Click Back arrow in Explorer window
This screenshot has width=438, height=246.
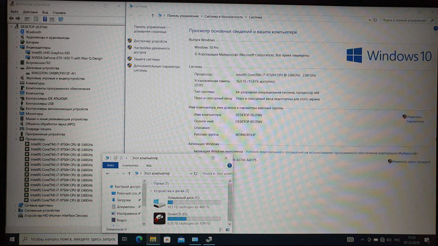[x=108, y=173]
